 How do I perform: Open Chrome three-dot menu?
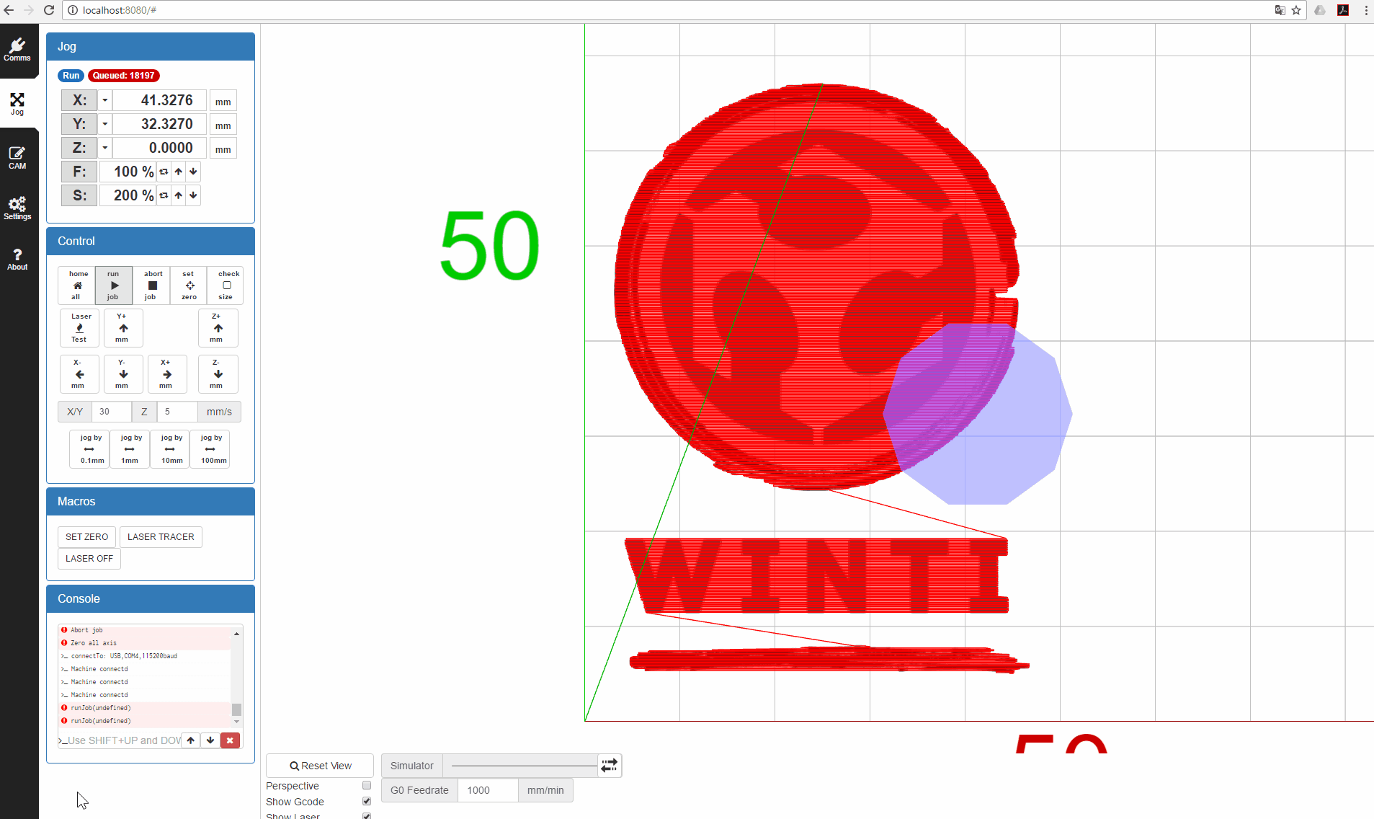[x=1365, y=10]
